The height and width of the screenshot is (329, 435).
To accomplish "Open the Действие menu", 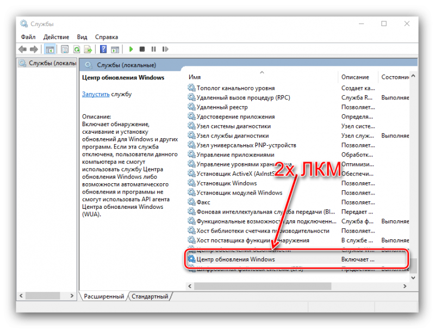I will pyautogui.click(x=56, y=37).
